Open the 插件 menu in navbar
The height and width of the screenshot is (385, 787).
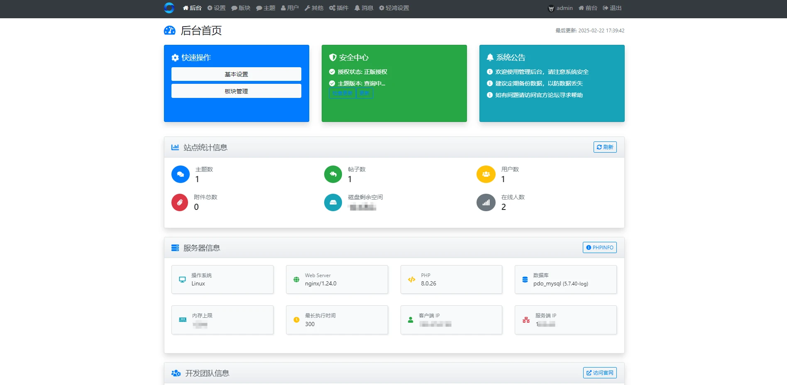[x=339, y=8]
